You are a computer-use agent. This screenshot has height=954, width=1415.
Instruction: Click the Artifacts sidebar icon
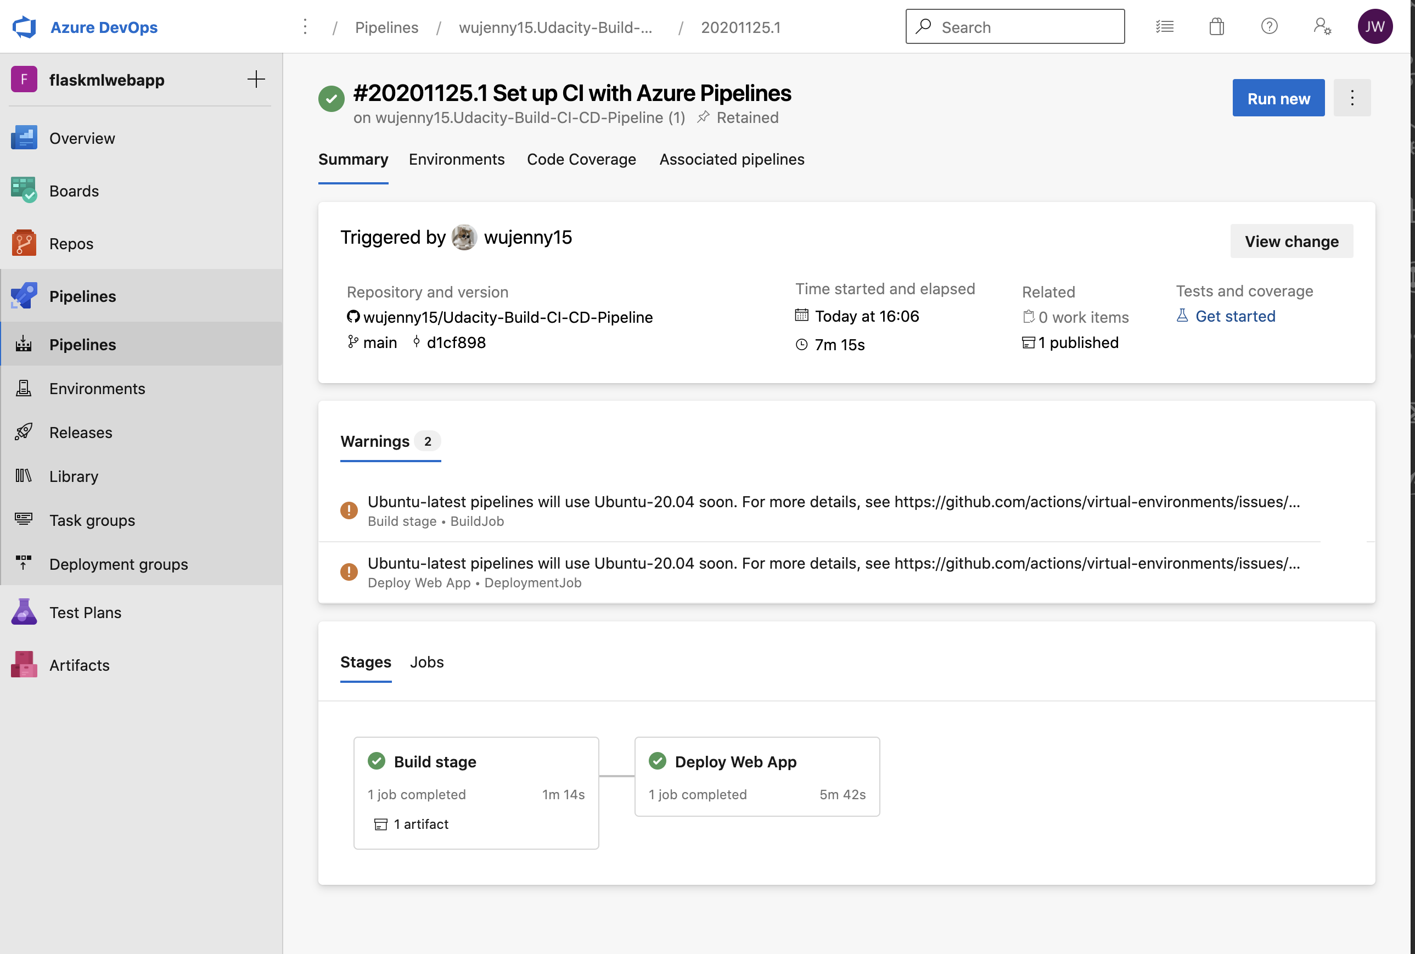tap(24, 665)
